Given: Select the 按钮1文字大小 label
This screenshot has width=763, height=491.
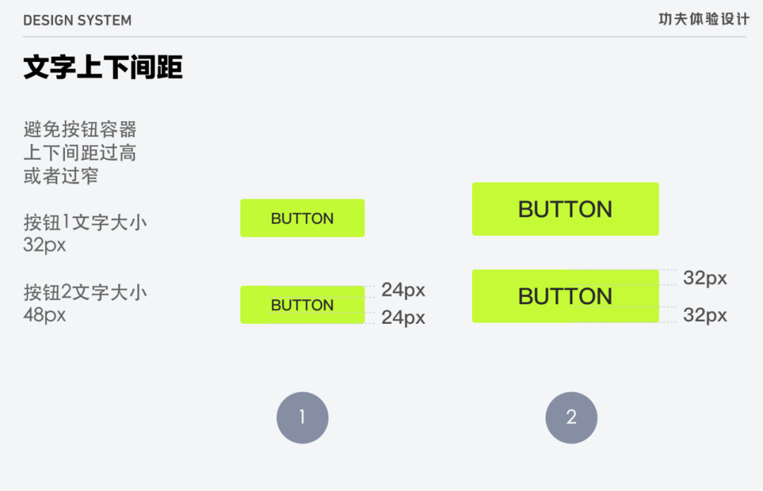Looking at the screenshot, I should point(85,223).
